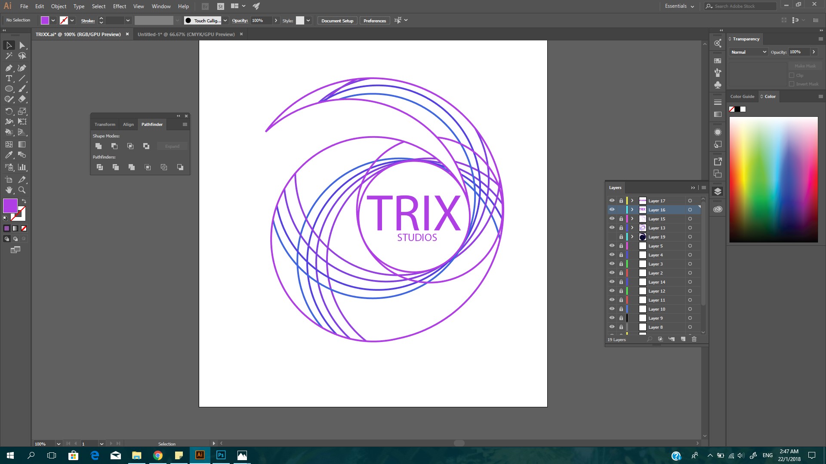The image size is (826, 464).
Task: Open the stroke weight dropdown
Action: (128, 21)
